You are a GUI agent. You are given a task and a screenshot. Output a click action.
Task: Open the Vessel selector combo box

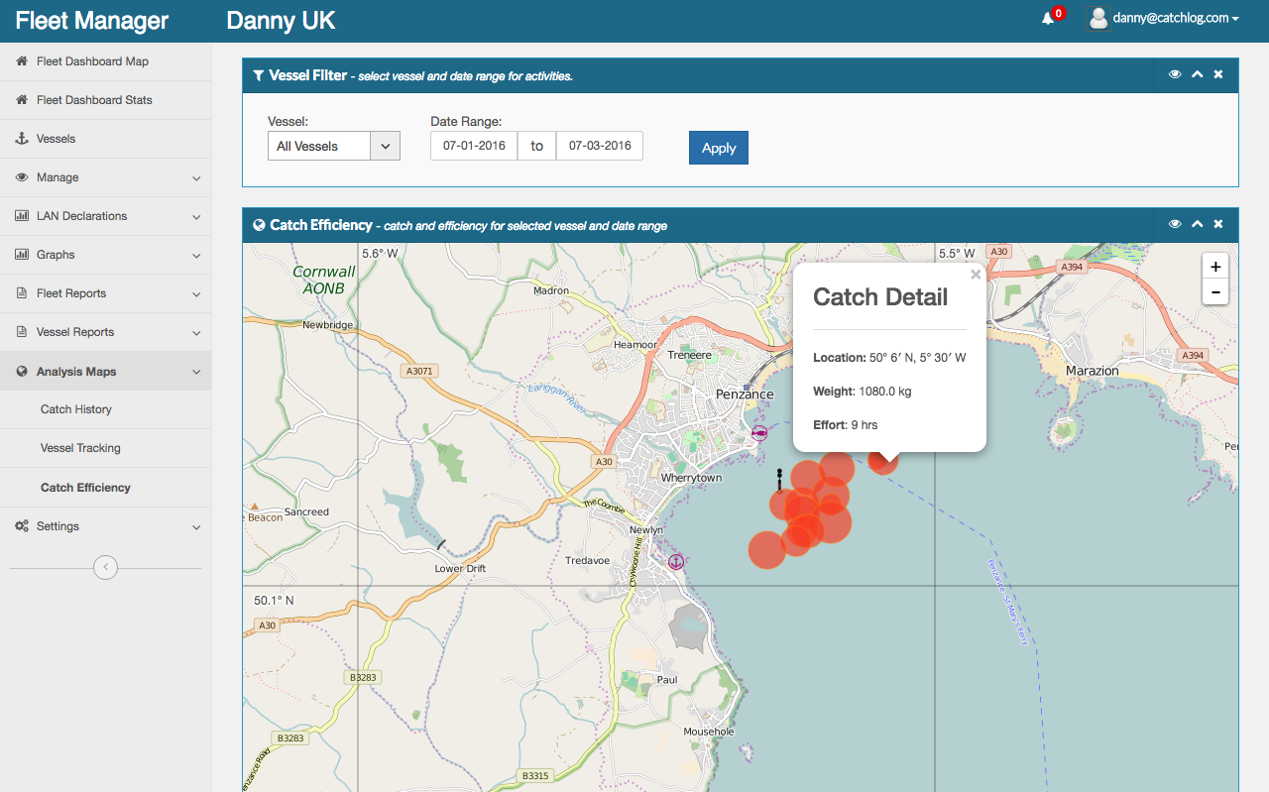(334, 146)
